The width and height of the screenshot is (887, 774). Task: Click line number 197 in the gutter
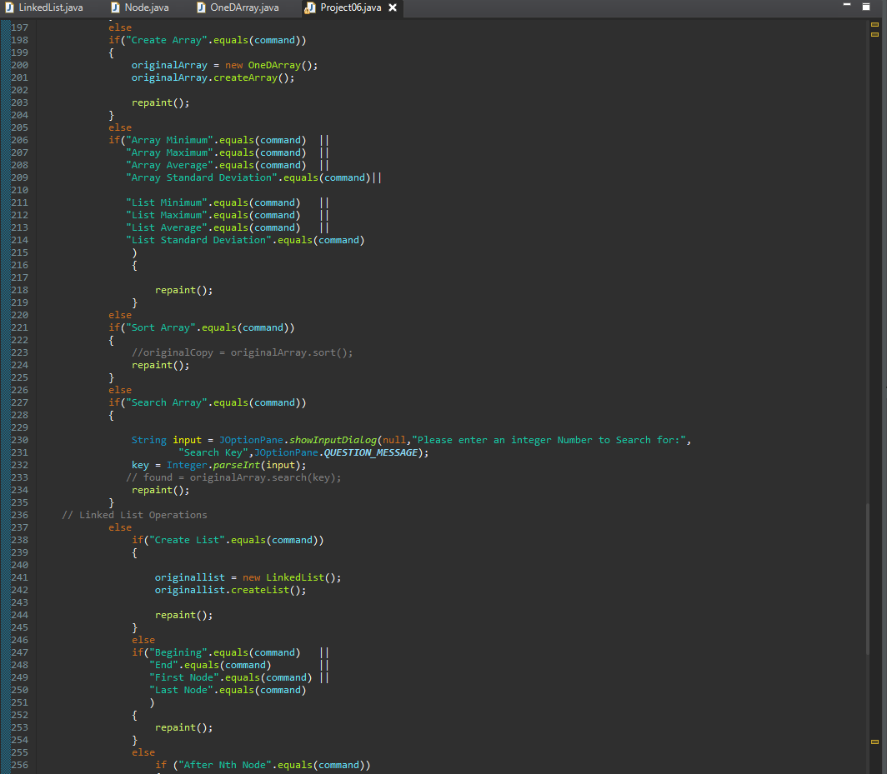pos(18,27)
